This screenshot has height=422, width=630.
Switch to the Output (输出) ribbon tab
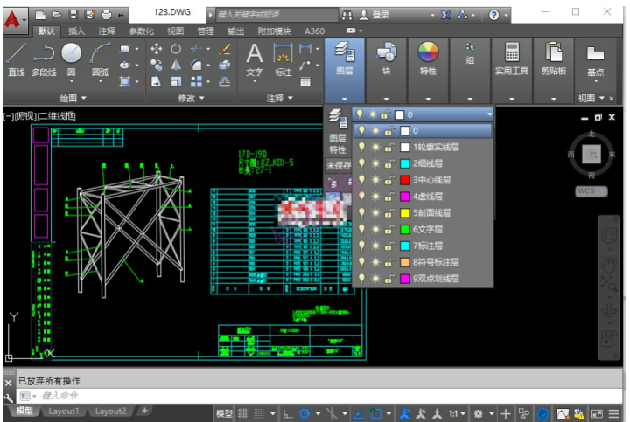(x=236, y=31)
